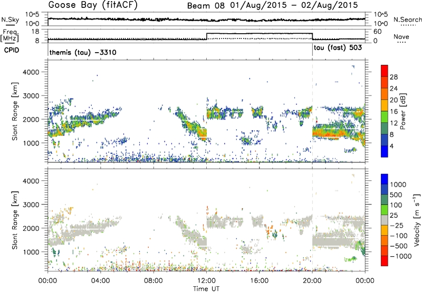
Task: Pick the yellow -100 to -25 Velocity segment
Action: tap(385, 230)
